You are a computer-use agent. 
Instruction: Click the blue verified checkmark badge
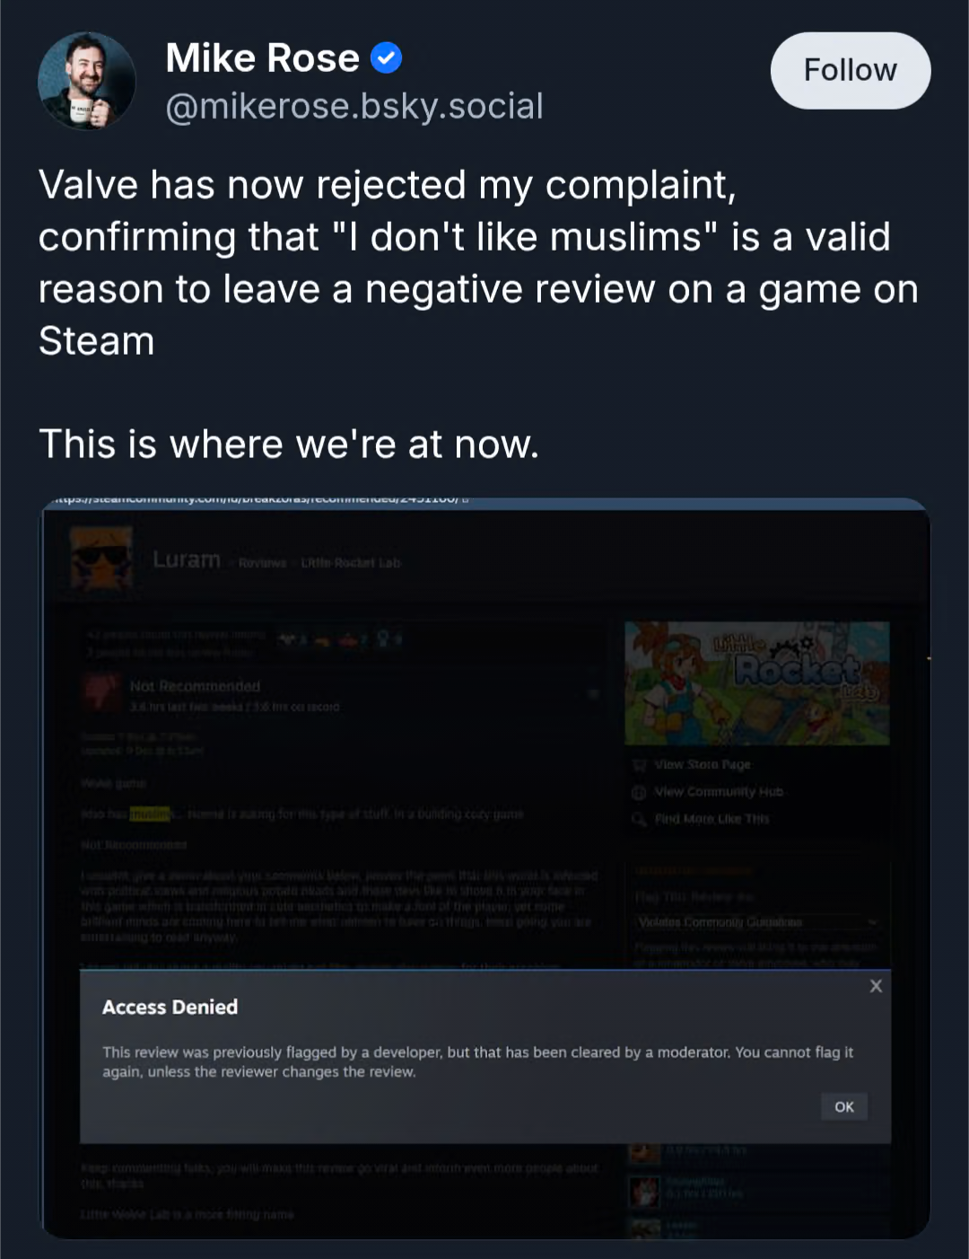(x=386, y=58)
